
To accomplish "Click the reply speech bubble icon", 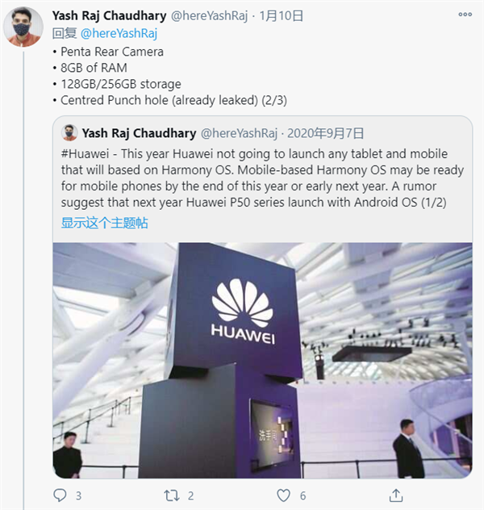I will click(60, 495).
